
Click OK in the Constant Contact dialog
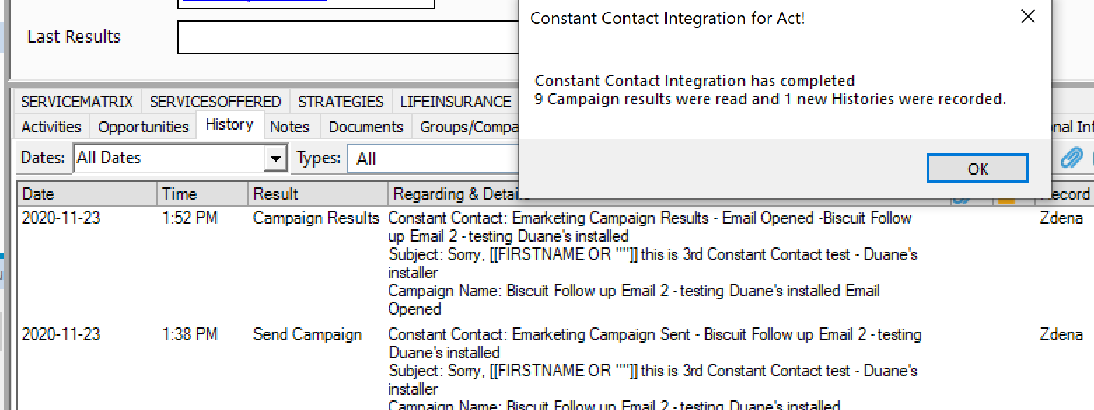click(x=977, y=168)
